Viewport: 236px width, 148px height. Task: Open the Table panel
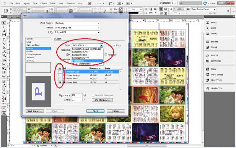(211, 69)
